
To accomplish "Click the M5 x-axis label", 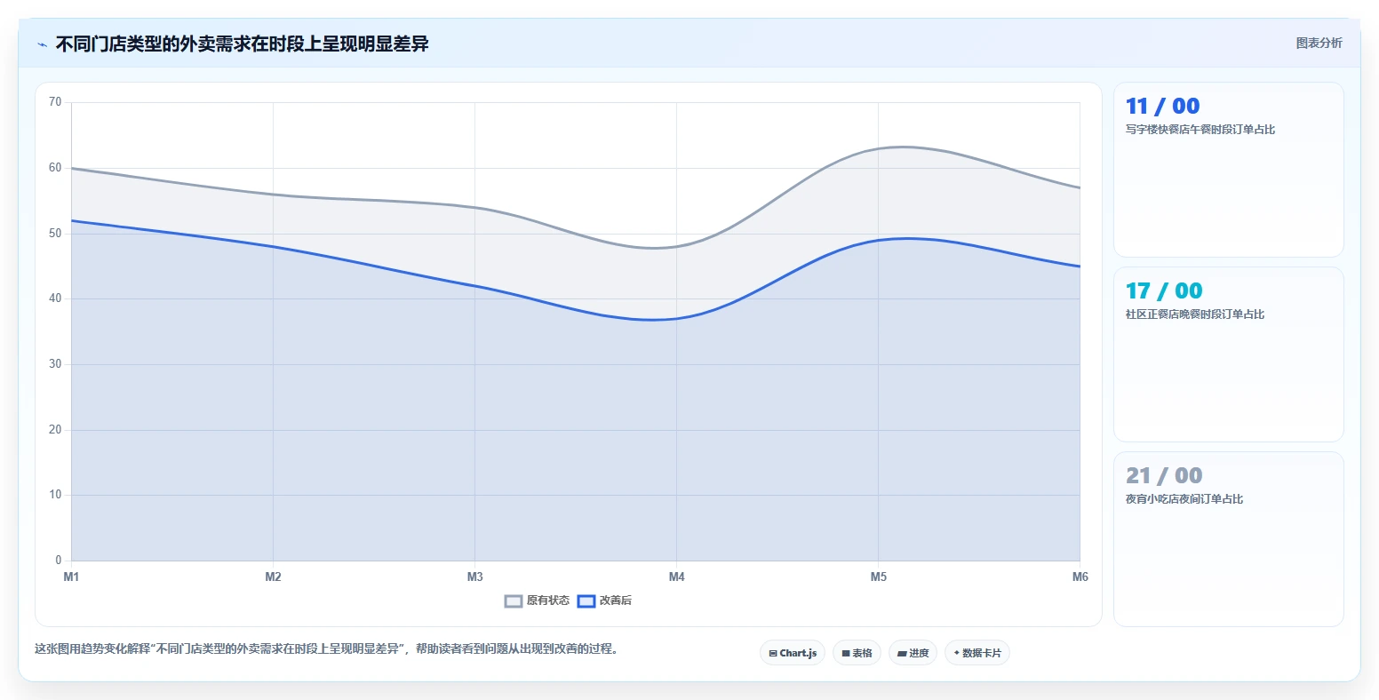I will pyautogui.click(x=878, y=577).
